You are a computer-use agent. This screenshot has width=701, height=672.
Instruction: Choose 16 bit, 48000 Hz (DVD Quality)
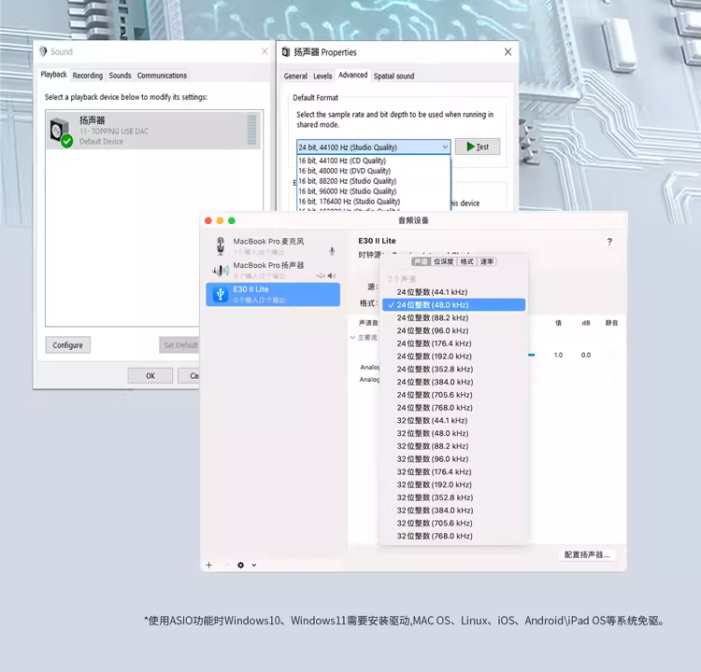345,171
